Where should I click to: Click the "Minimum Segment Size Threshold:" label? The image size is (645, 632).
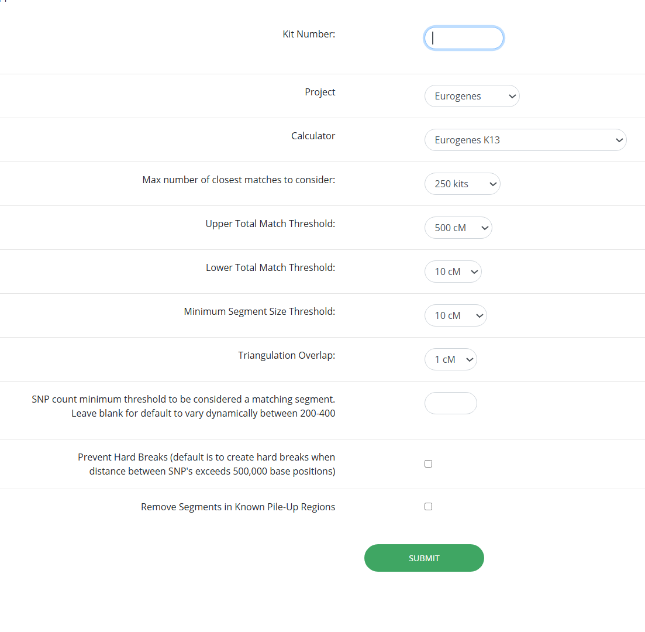pyautogui.click(x=259, y=311)
